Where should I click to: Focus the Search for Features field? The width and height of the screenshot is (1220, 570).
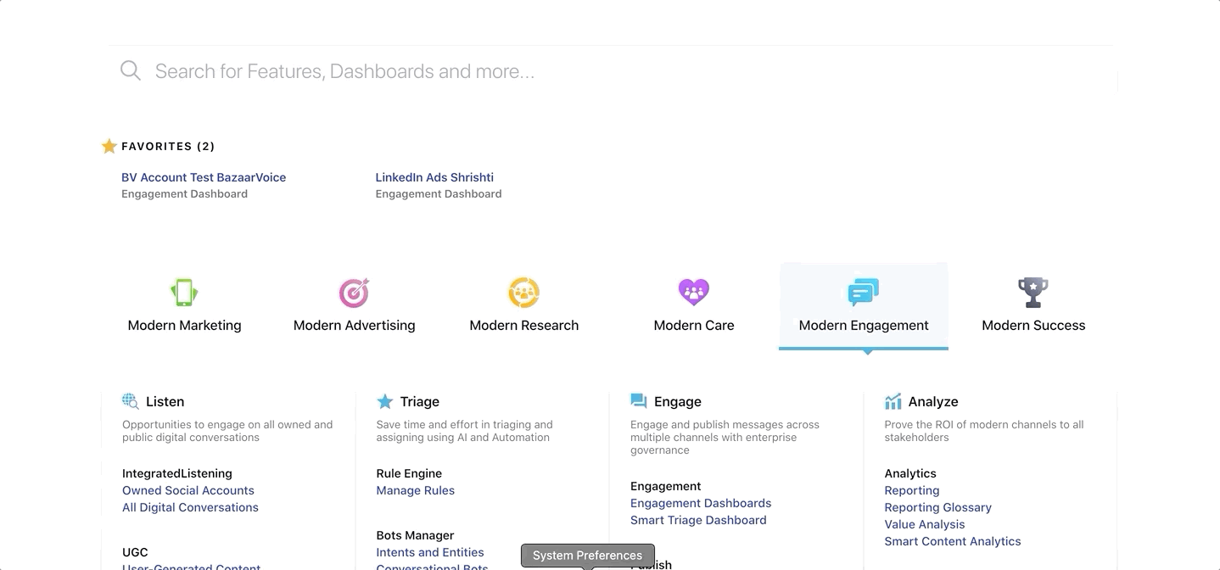coord(611,71)
